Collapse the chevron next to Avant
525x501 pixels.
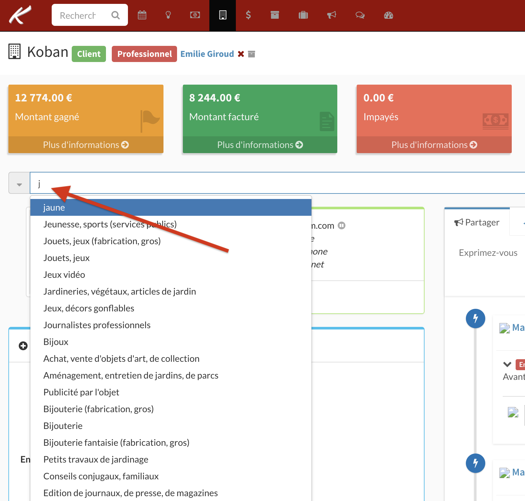tap(507, 364)
